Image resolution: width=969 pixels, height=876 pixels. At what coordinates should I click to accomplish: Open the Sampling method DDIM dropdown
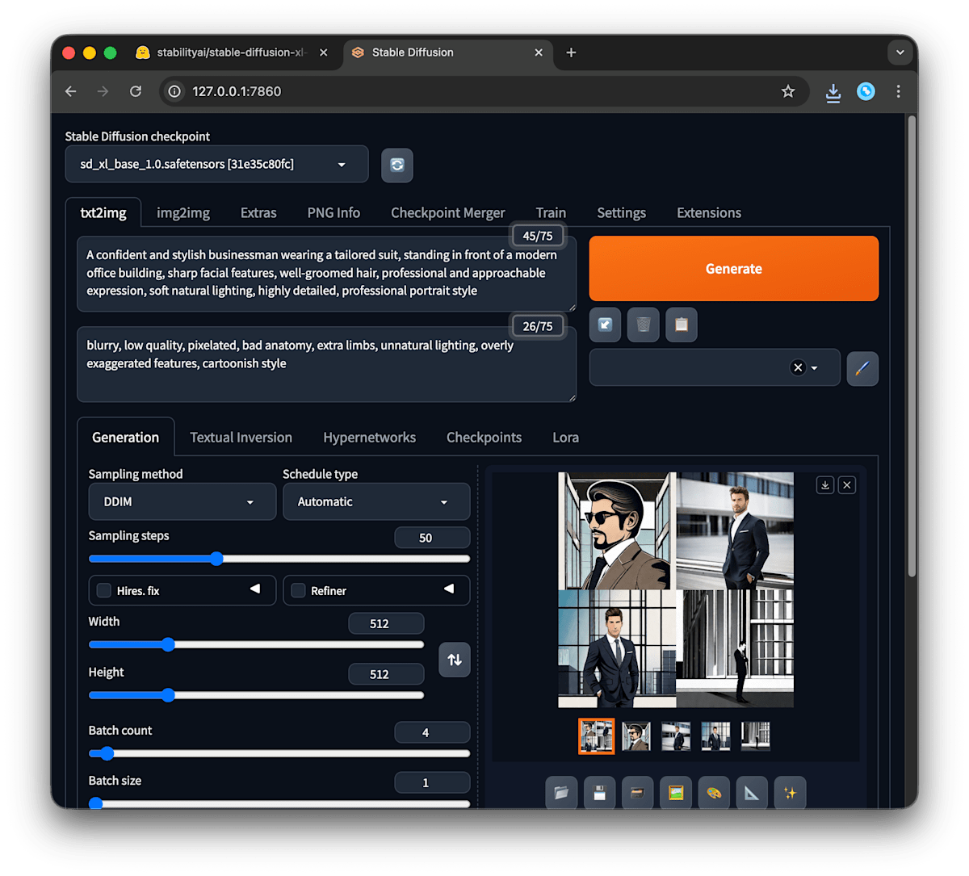(x=182, y=501)
